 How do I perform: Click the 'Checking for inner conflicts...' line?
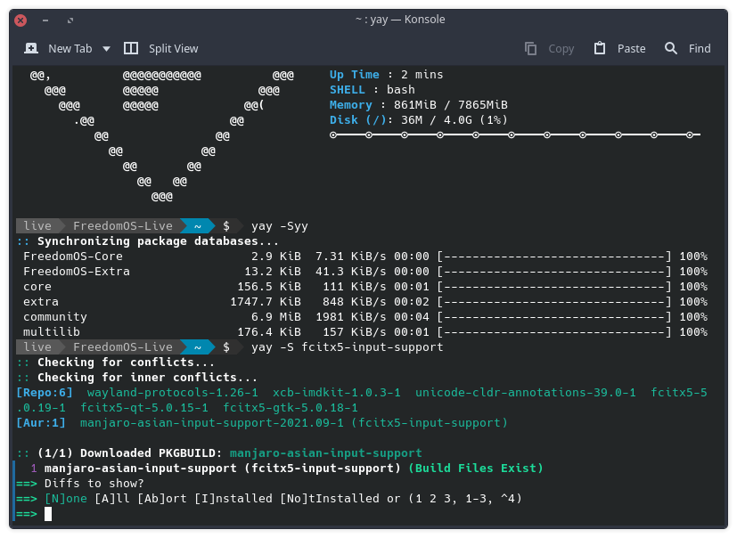(148, 378)
